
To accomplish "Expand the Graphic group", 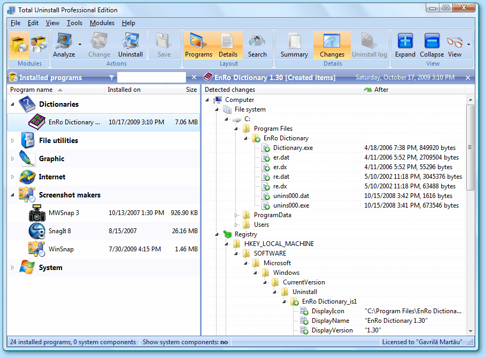I will pyautogui.click(x=13, y=159).
